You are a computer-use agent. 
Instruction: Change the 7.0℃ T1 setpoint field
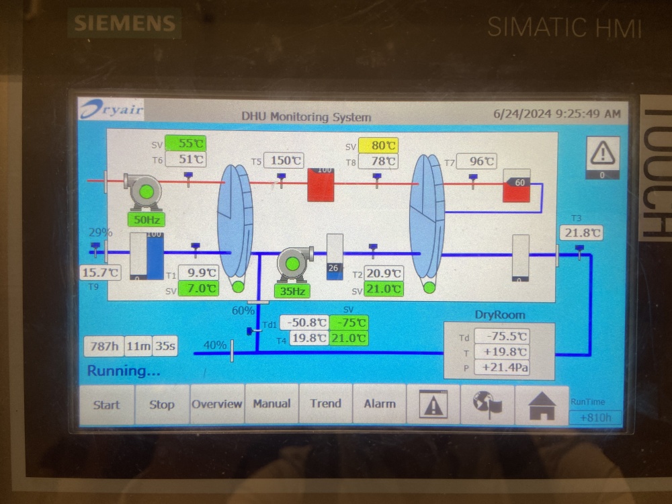(x=198, y=289)
